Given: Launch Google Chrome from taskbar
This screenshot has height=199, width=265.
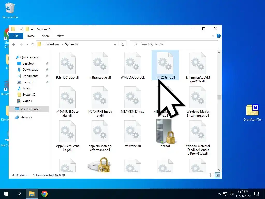Looking at the screenshot, I should (x=45, y=194).
